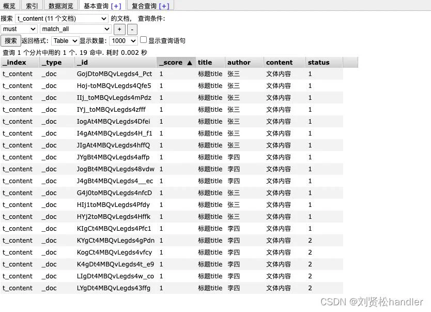
Task: Toggle sorting on the _score column header
Action: click(x=176, y=63)
